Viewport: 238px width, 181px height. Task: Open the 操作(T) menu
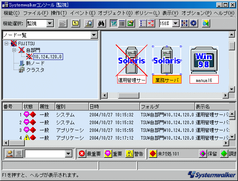(59, 13)
